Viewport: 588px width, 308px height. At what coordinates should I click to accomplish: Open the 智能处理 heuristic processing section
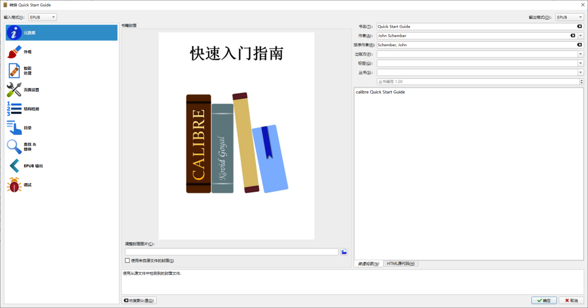pyautogui.click(x=62, y=71)
